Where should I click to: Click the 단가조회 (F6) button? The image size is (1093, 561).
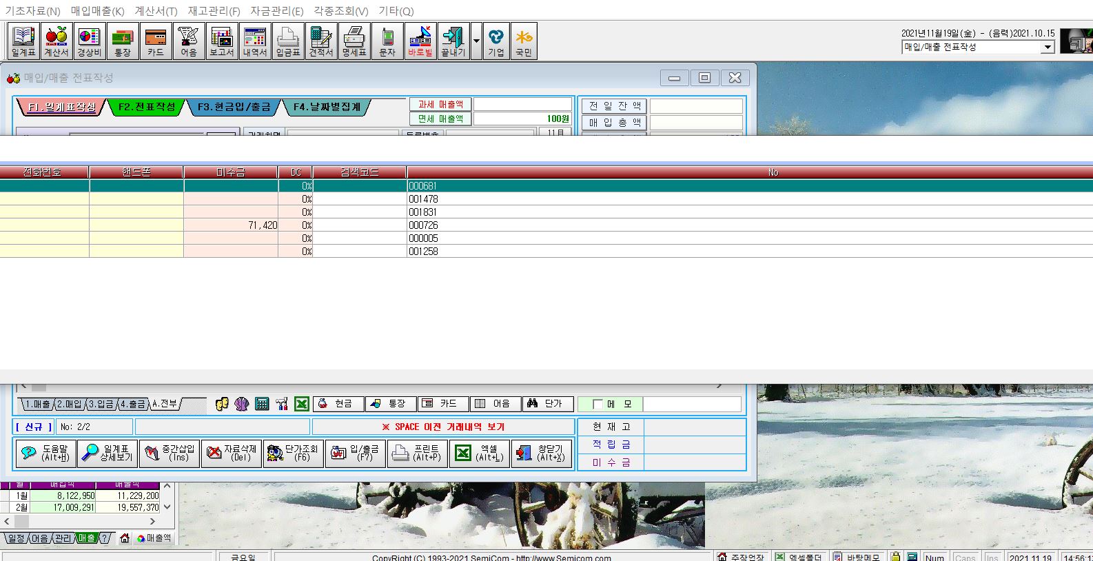pyautogui.click(x=294, y=453)
